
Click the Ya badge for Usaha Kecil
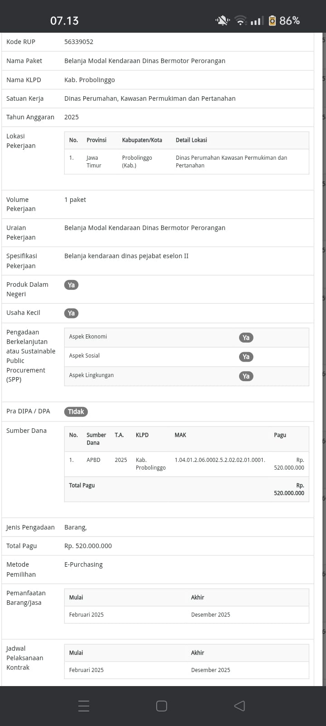[71, 313]
